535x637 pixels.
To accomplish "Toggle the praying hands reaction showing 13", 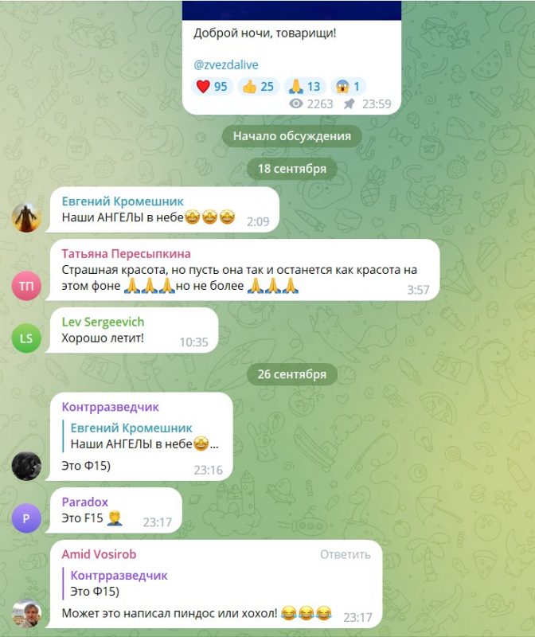I will 305,87.
